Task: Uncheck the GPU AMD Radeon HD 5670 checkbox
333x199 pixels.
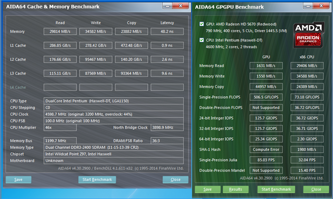Action: click(x=201, y=24)
